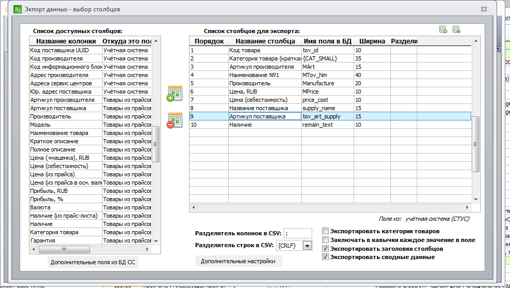Click the Разделитель колонок в CSV field
The height and width of the screenshot is (288, 510).
click(x=298, y=234)
